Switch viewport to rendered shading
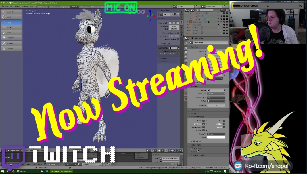307x174 pixels. coord(178,150)
